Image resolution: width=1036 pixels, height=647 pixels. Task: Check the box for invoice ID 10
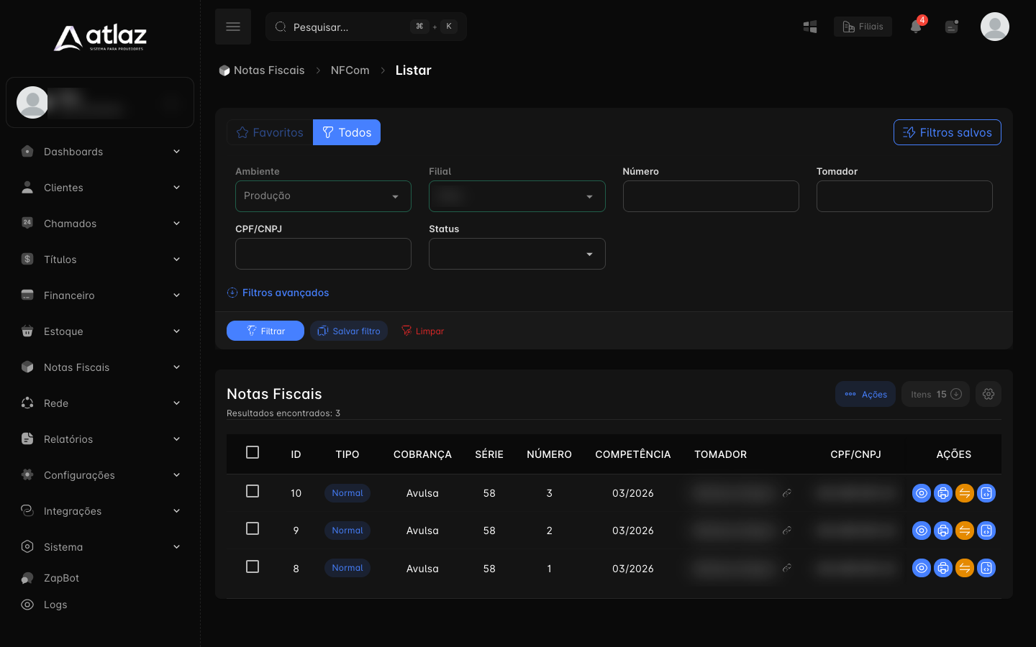[x=253, y=491]
